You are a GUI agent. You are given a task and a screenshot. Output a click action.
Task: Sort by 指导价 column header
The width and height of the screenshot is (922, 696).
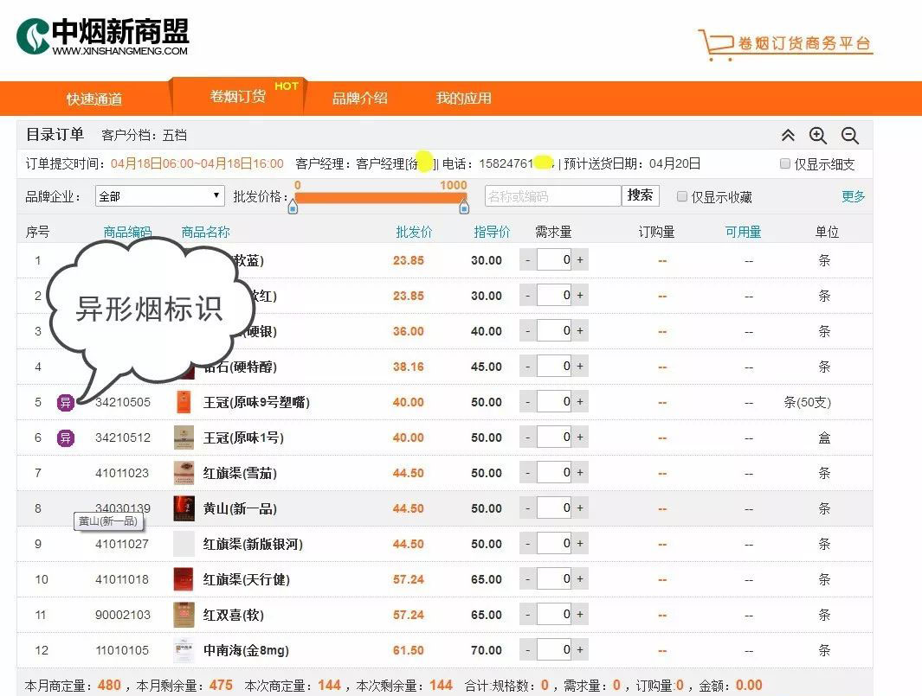coord(492,232)
